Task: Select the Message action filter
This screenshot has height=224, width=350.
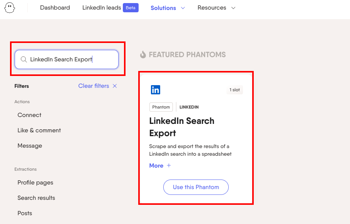Action: click(x=30, y=146)
